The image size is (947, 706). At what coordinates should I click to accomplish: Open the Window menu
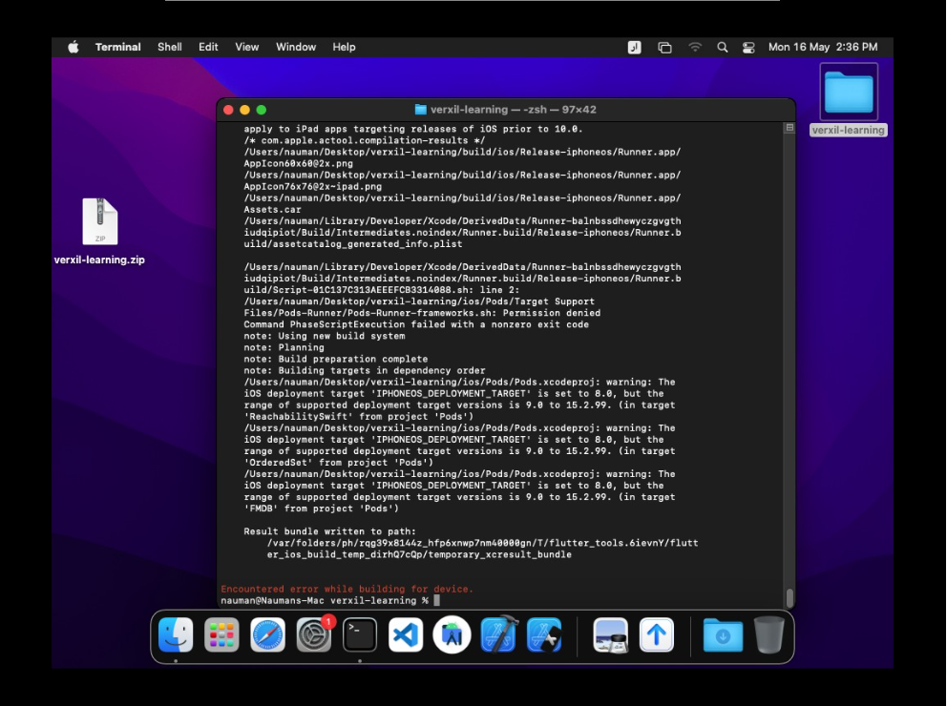pos(296,47)
